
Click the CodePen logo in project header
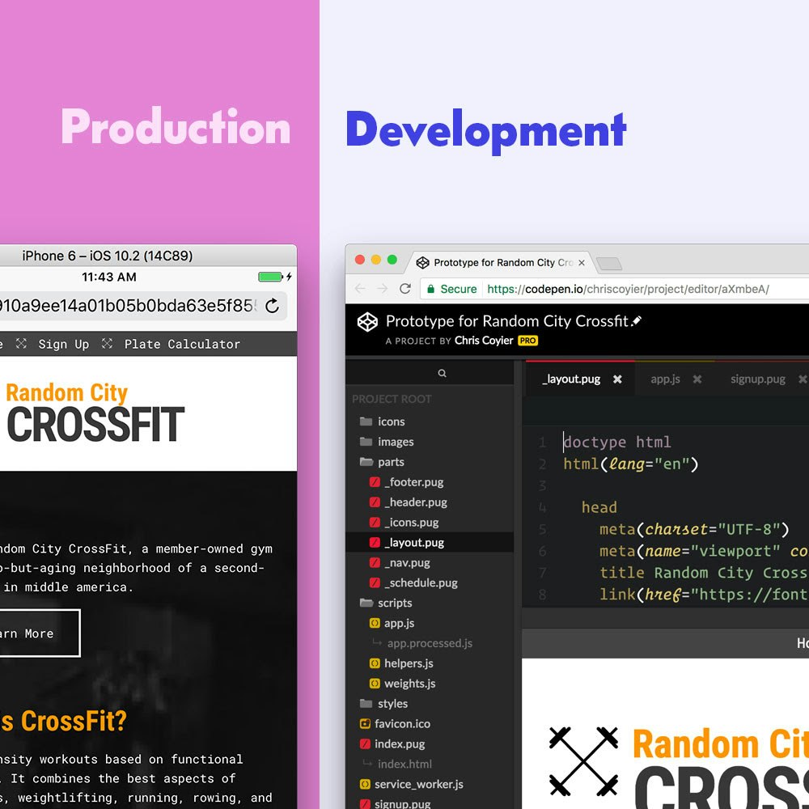(367, 322)
